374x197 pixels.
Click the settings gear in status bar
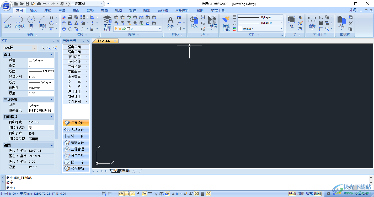[x=329, y=194]
